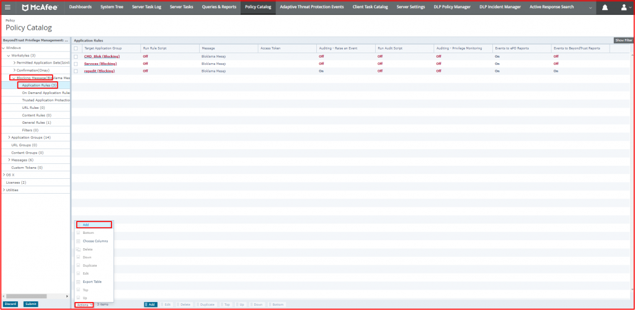The height and width of the screenshot is (310, 635).
Task: Open the Services (Blocking) rule link
Action: tap(100, 64)
